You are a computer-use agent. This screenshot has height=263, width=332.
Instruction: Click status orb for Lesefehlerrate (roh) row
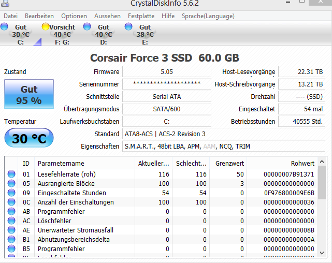pyautogui.click(x=11, y=174)
